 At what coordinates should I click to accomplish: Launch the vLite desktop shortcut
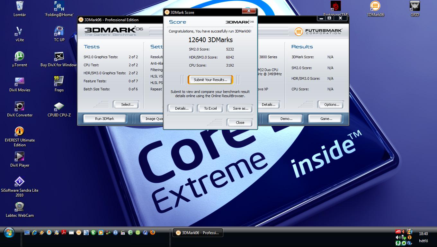pos(20,34)
